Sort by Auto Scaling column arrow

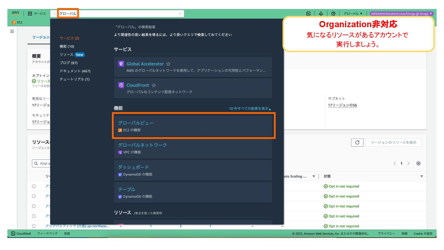[x=314, y=177]
